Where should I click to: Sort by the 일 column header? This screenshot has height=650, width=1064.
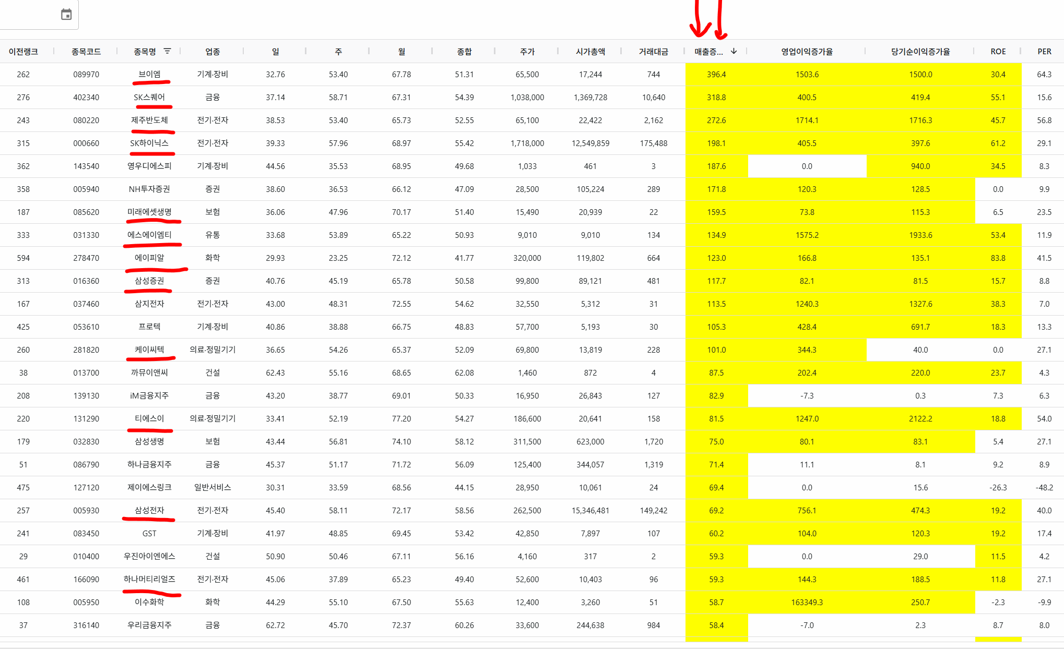tap(276, 52)
